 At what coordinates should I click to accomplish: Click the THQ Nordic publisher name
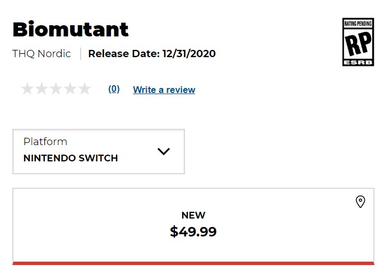[x=41, y=54]
